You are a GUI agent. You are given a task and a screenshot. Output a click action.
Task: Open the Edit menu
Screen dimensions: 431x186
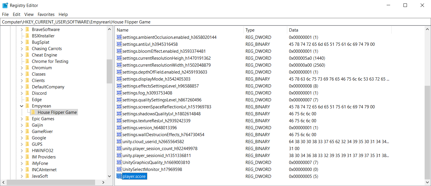click(17, 14)
